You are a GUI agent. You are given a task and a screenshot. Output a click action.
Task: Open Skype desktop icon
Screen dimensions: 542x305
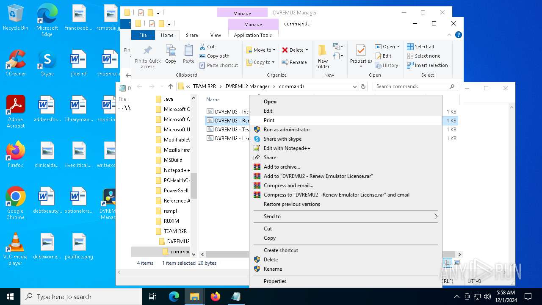tap(47, 63)
